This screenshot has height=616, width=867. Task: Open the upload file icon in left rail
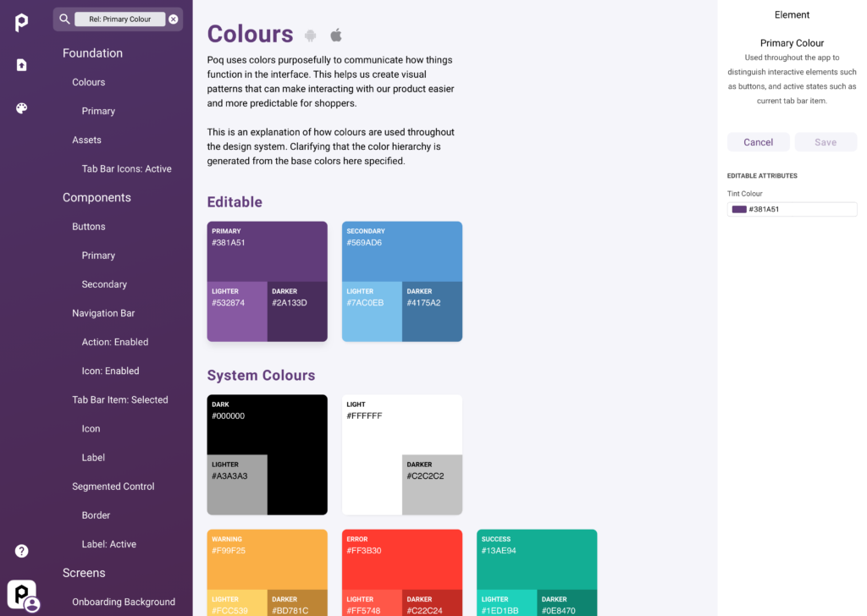click(x=21, y=65)
